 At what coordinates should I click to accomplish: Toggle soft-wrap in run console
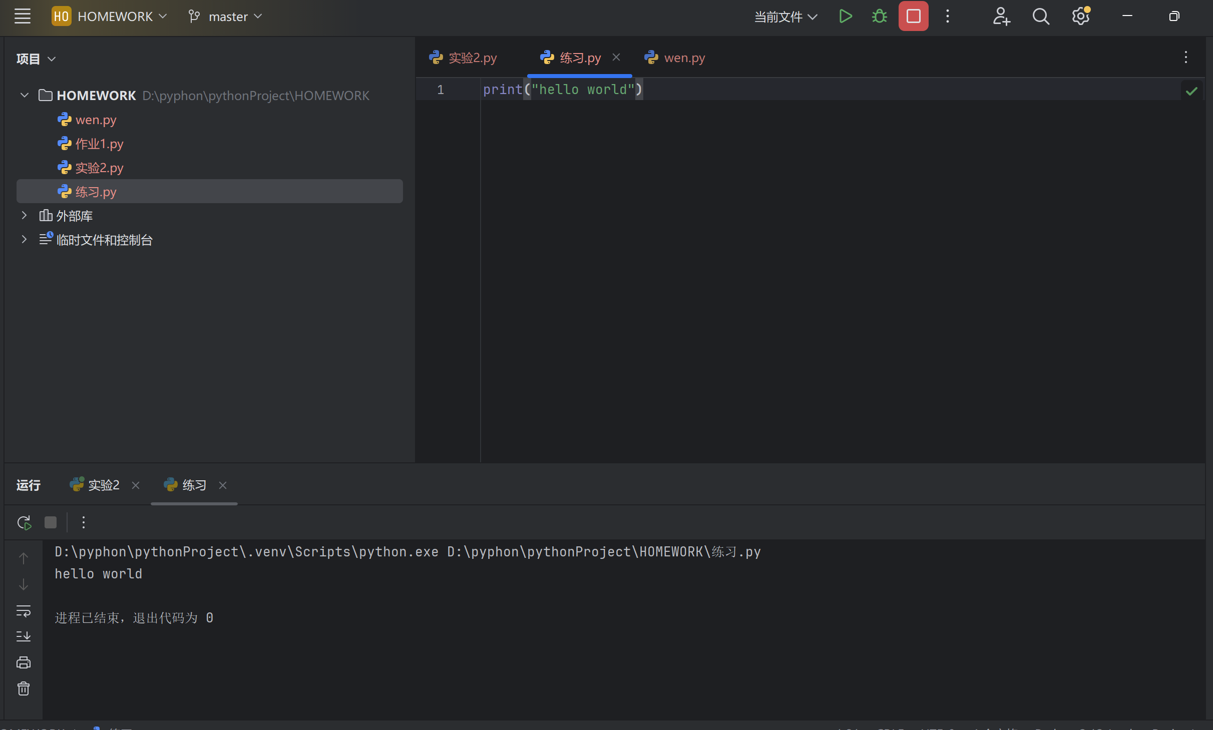click(24, 610)
